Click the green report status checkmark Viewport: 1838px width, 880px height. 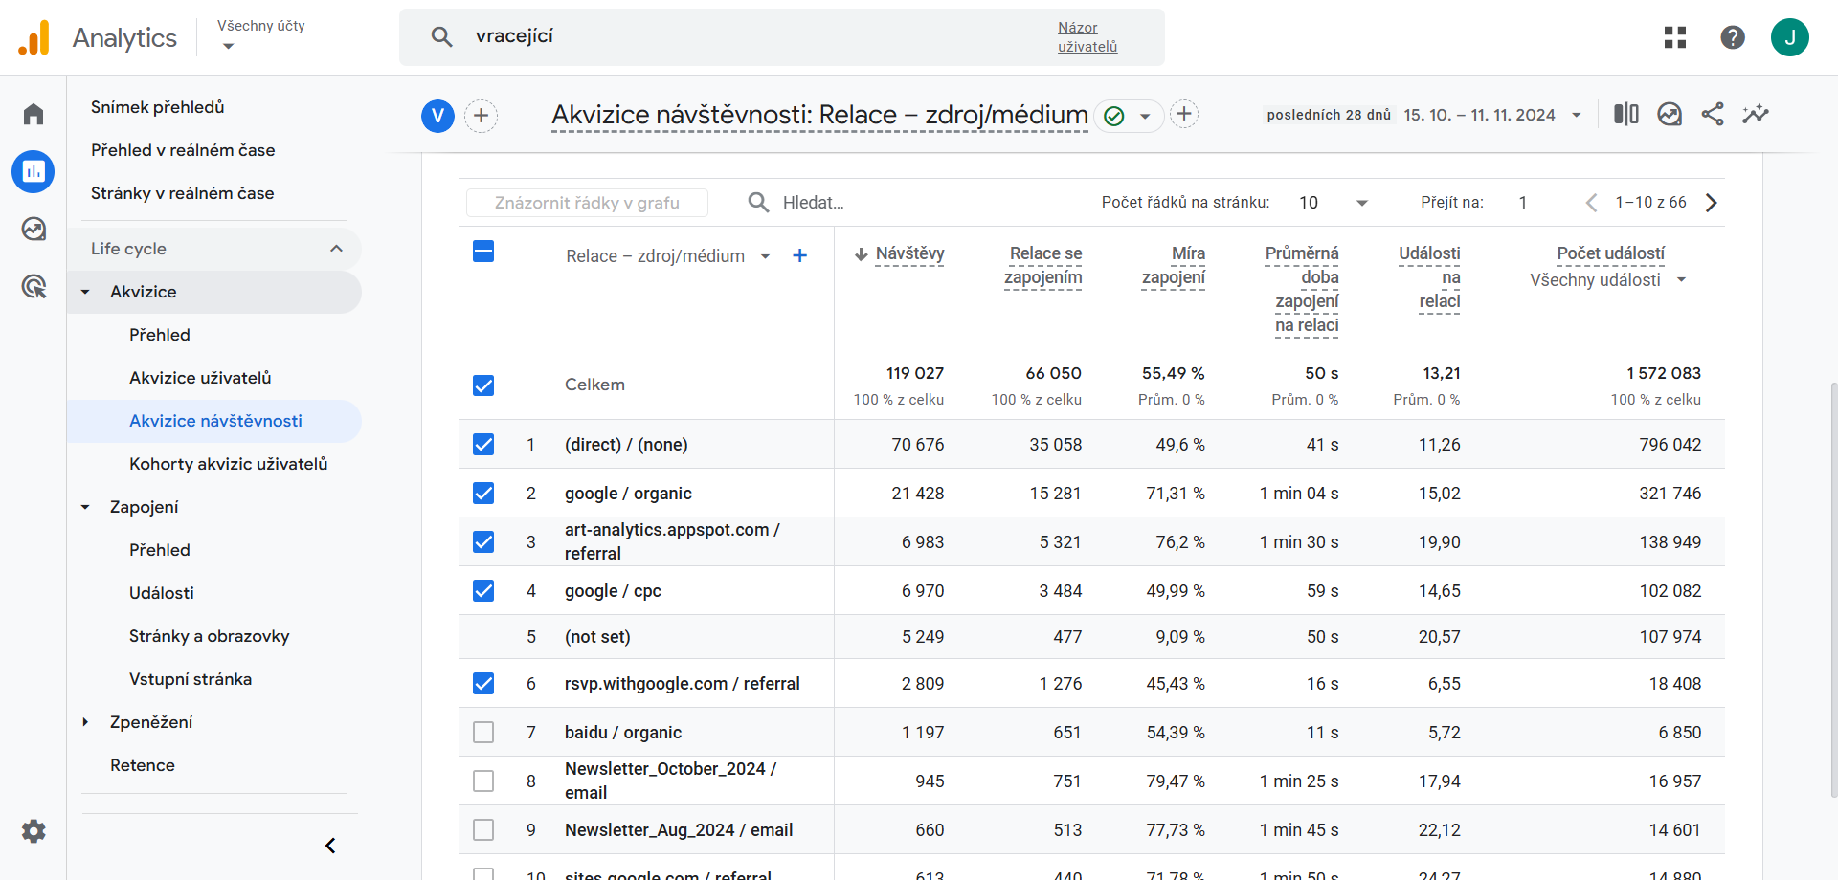coord(1113,116)
